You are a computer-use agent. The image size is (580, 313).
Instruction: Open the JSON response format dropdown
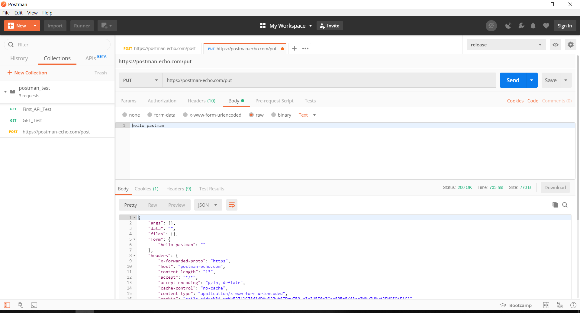tap(208, 205)
